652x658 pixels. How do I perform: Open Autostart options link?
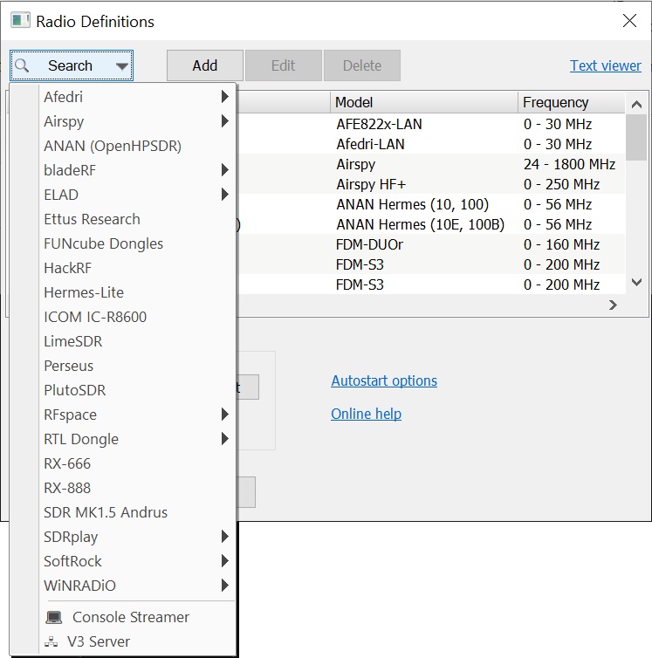[x=384, y=380]
